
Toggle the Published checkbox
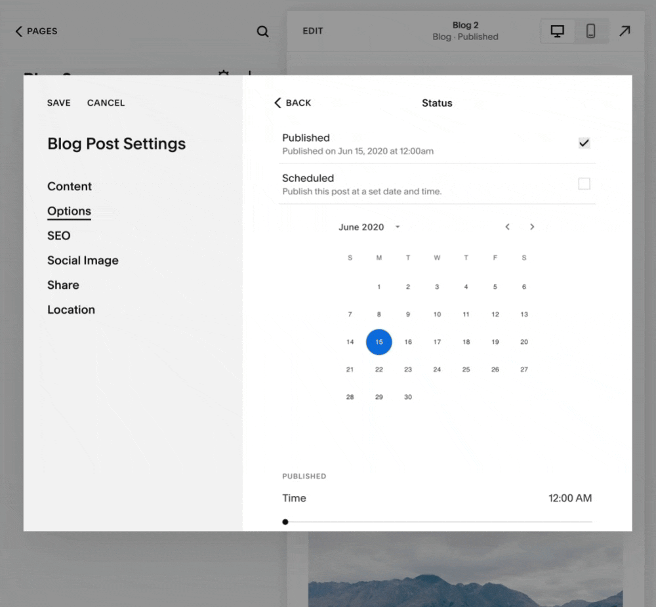pos(584,143)
